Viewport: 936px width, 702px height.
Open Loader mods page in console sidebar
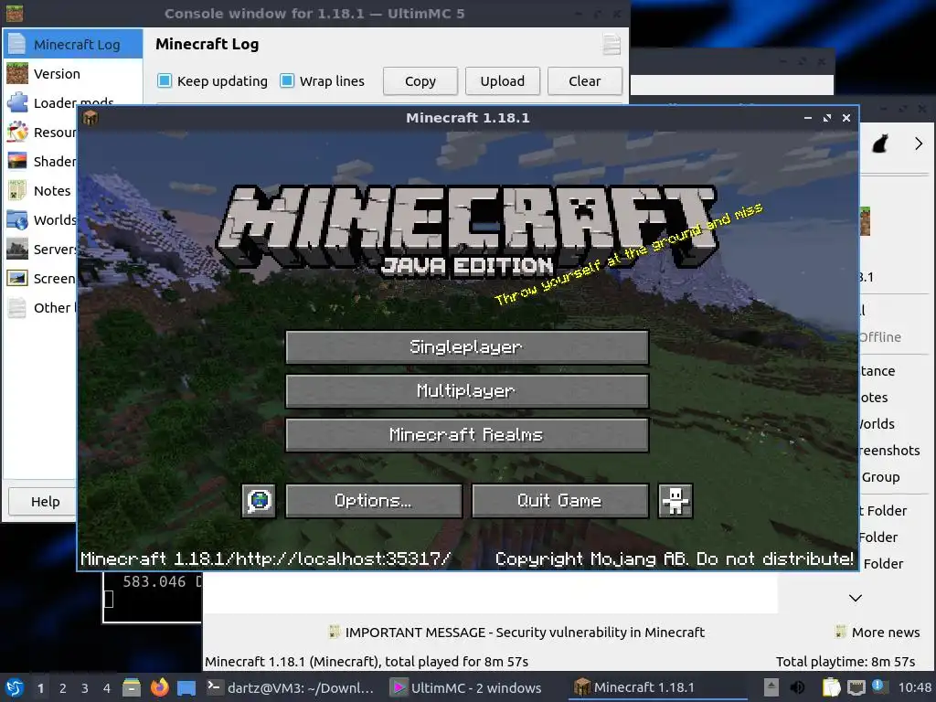73,102
